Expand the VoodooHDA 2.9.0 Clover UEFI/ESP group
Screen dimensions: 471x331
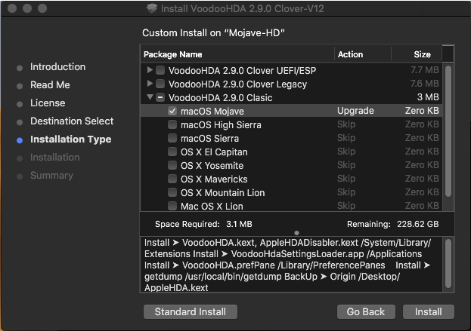pos(150,70)
